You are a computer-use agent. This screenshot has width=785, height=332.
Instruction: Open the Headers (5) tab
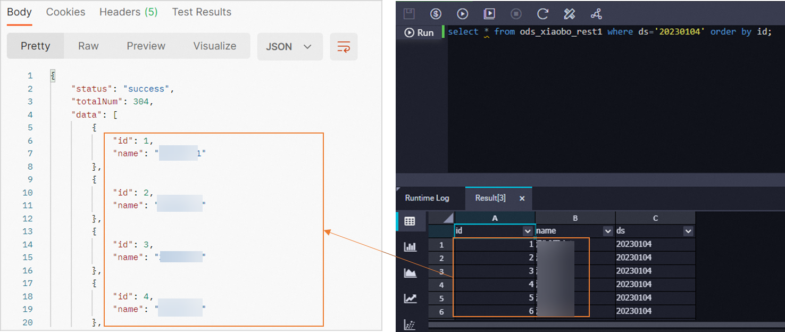coord(128,12)
